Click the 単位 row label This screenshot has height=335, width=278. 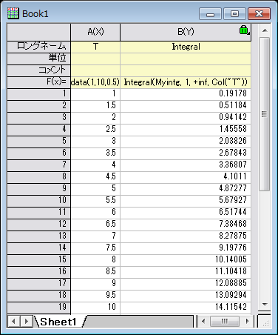(x=39, y=59)
